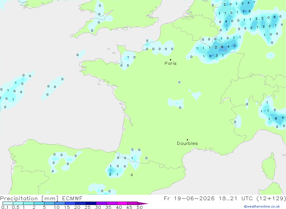Click the '18..21' hour range text
This screenshot has height=209, width=286.
pyautogui.click(x=228, y=198)
